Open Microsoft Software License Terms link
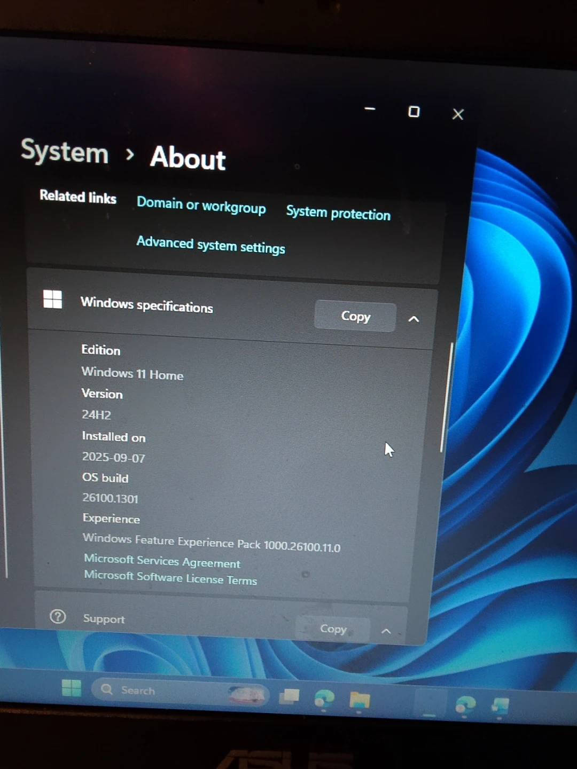Screen dimensions: 577x769 click(x=170, y=577)
